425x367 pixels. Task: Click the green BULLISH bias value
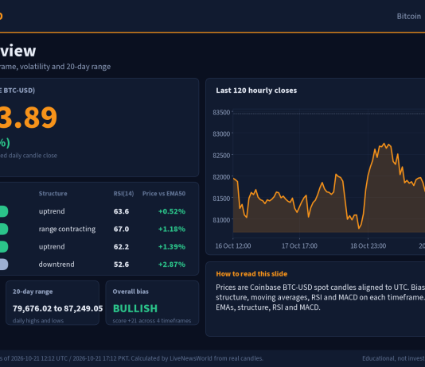coord(135,308)
